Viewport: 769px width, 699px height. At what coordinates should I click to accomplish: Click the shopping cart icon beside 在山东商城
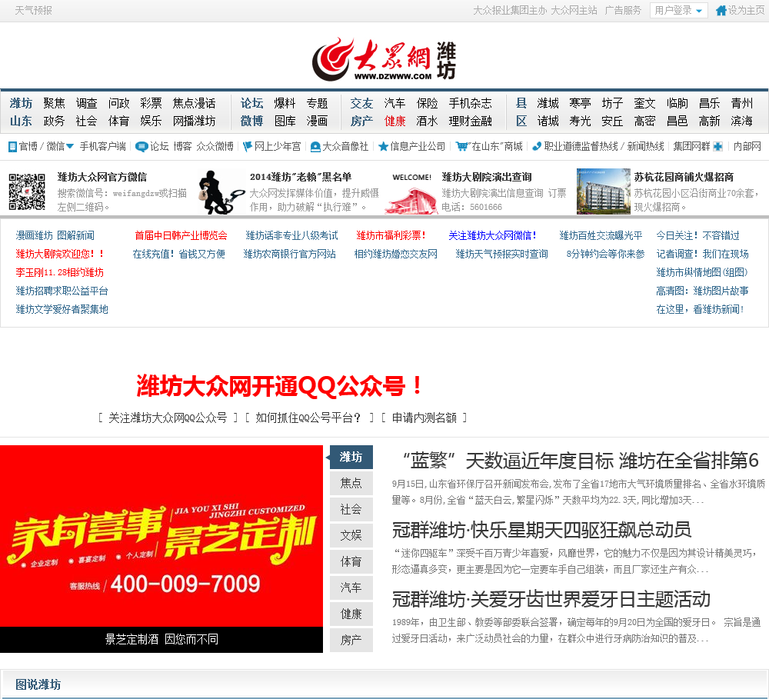[x=461, y=146]
